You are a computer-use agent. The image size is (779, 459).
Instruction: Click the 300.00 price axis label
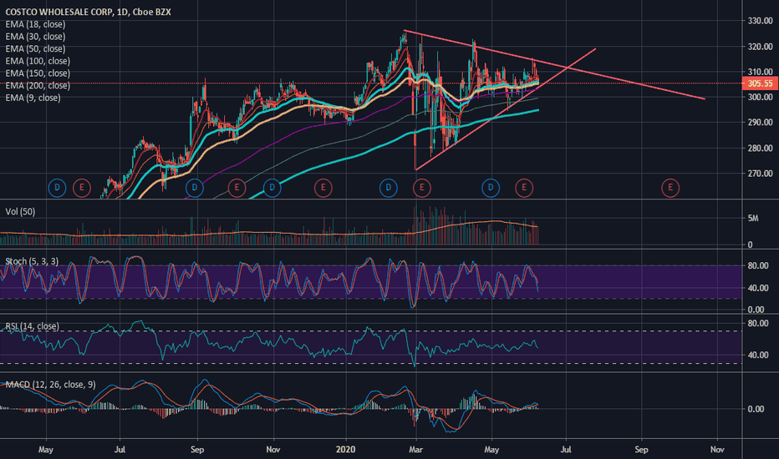pos(760,98)
